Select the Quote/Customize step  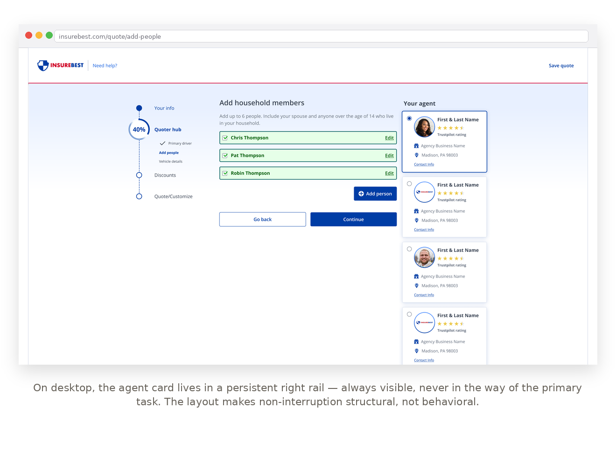(173, 197)
